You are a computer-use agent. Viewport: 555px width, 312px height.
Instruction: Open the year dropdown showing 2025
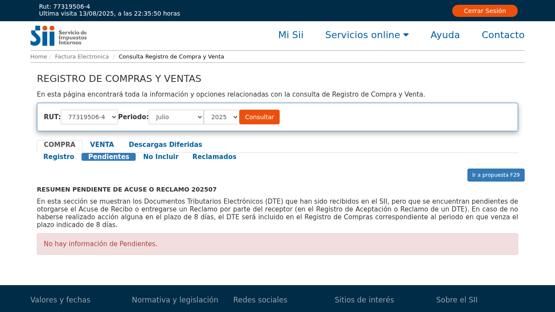tap(222, 117)
